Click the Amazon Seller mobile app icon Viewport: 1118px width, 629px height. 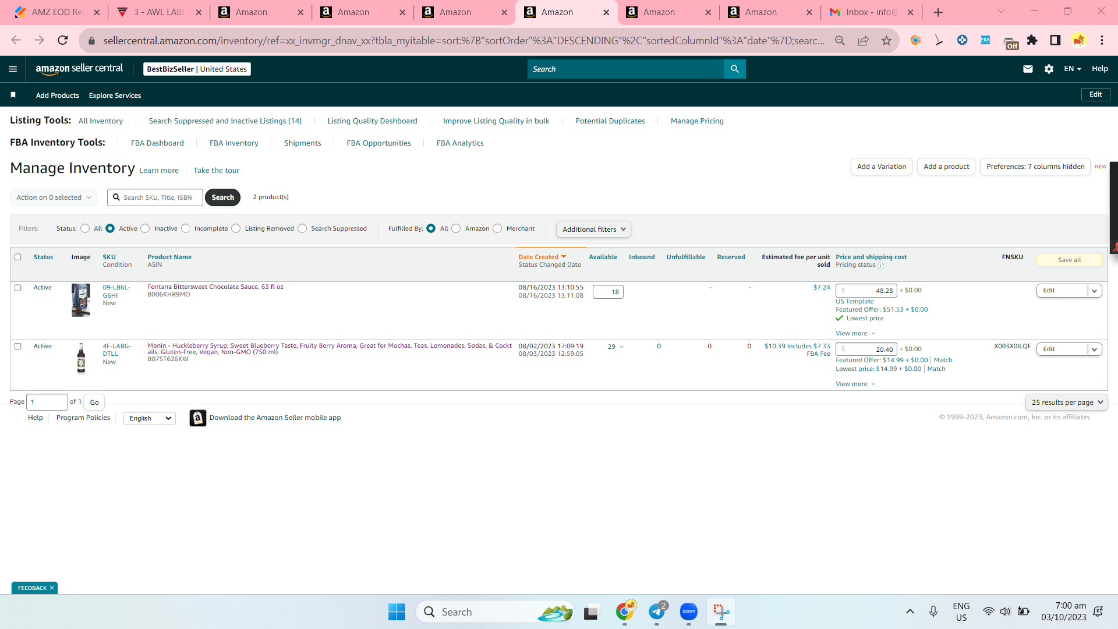[x=198, y=418]
